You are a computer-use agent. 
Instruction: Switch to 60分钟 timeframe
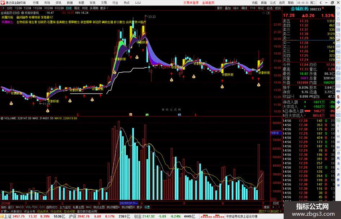pos(59,8)
